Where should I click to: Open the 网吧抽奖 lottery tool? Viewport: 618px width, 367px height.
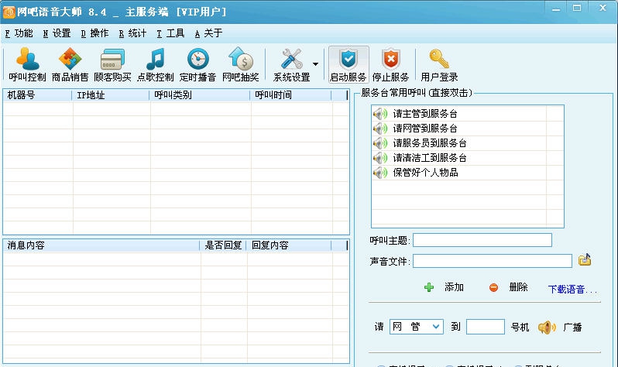[240, 64]
